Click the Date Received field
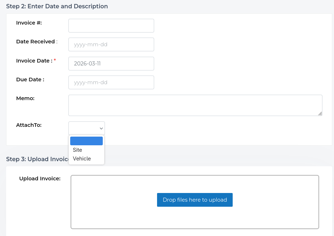334x236 pixels. [111, 44]
